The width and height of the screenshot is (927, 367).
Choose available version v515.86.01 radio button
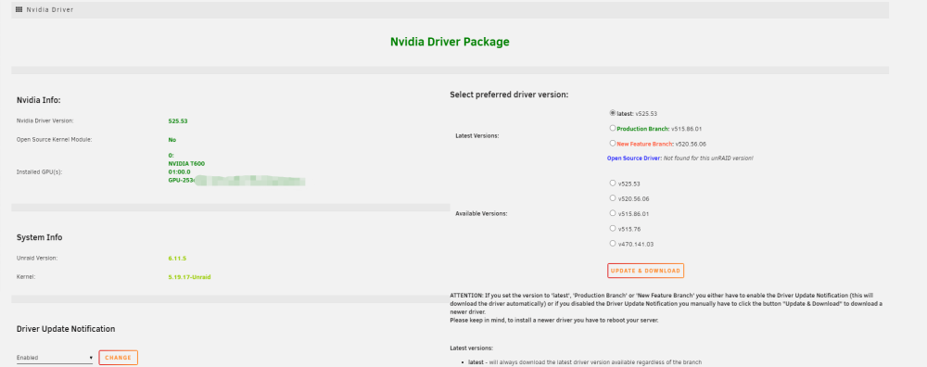[x=613, y=213]
